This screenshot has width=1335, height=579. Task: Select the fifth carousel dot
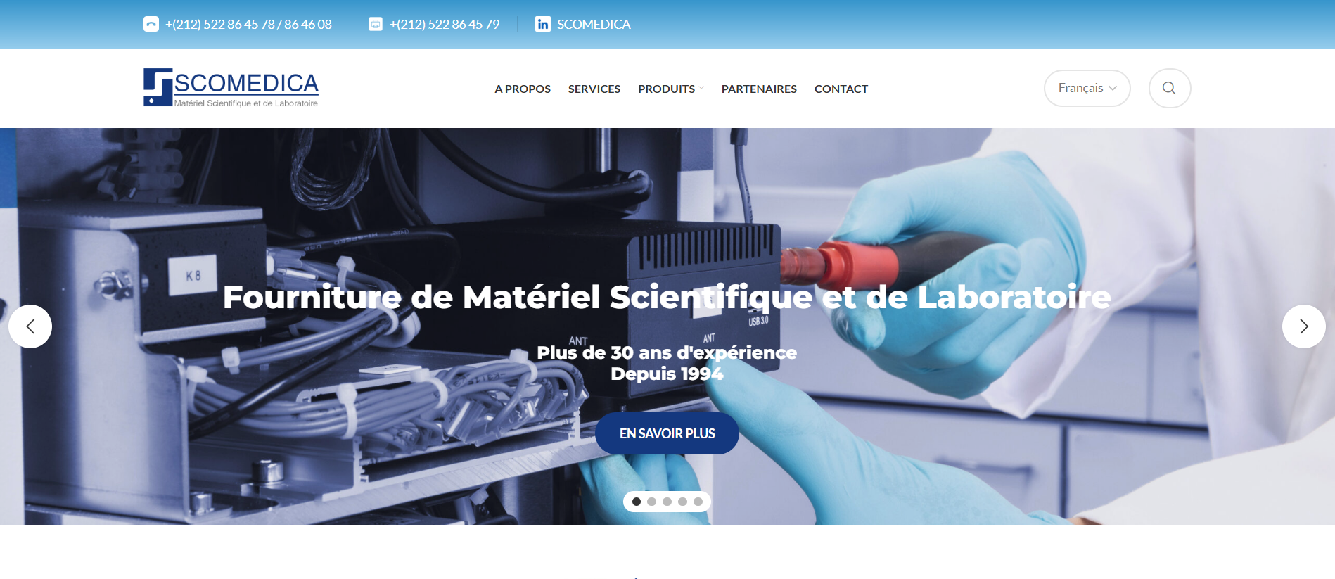click(x=698, y=502)
